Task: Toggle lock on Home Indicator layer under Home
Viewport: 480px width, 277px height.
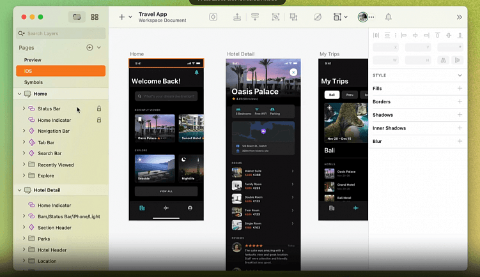Action: click(99, 120)
